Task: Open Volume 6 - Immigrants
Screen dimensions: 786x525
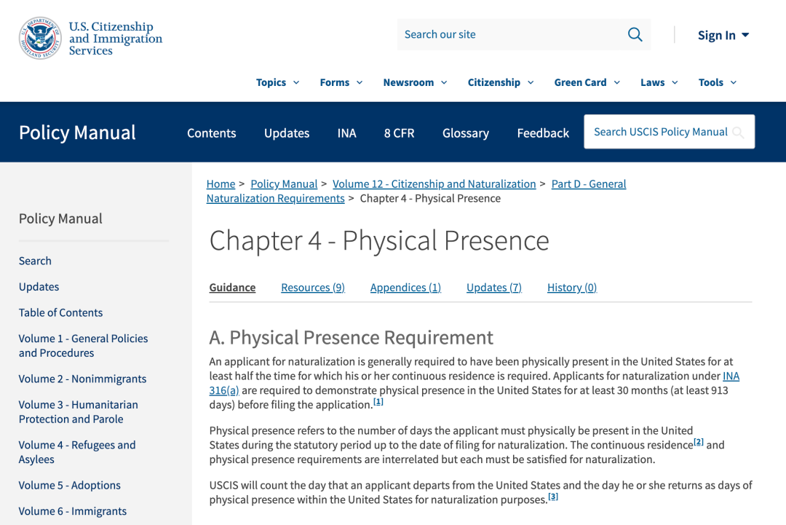Action: pos(73,511)
